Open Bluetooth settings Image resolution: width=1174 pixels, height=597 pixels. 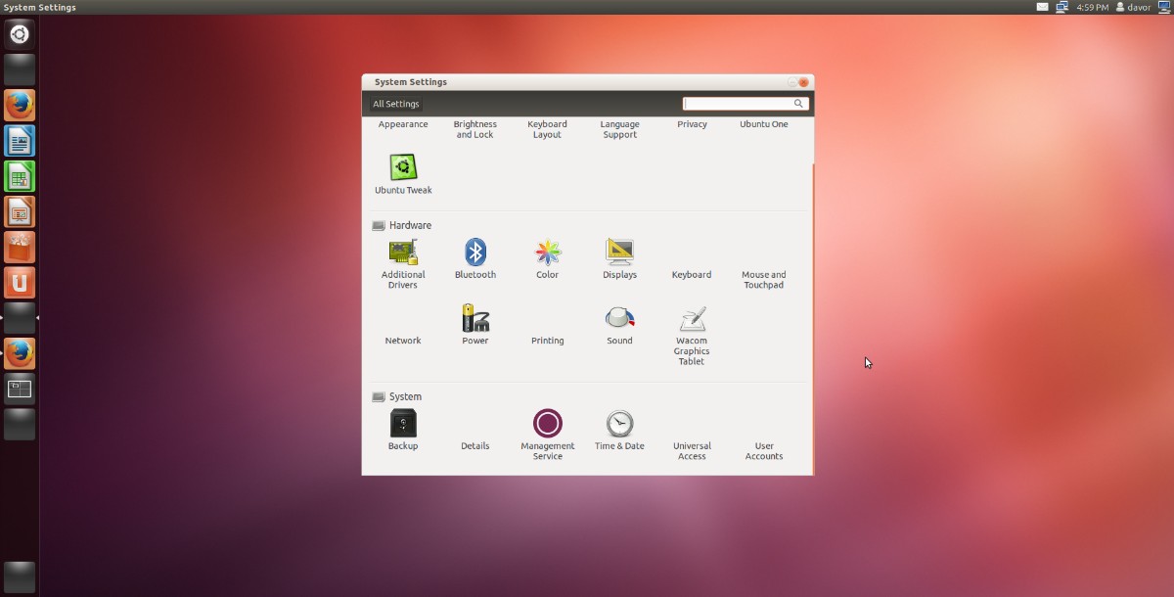(475, 259)
